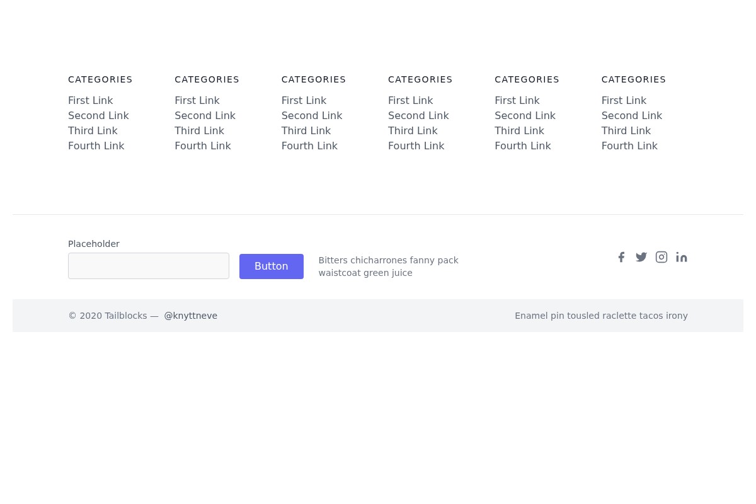756x504 pixels.
Task: Click First Link in the third Categories column
Action: coord(304,100)
